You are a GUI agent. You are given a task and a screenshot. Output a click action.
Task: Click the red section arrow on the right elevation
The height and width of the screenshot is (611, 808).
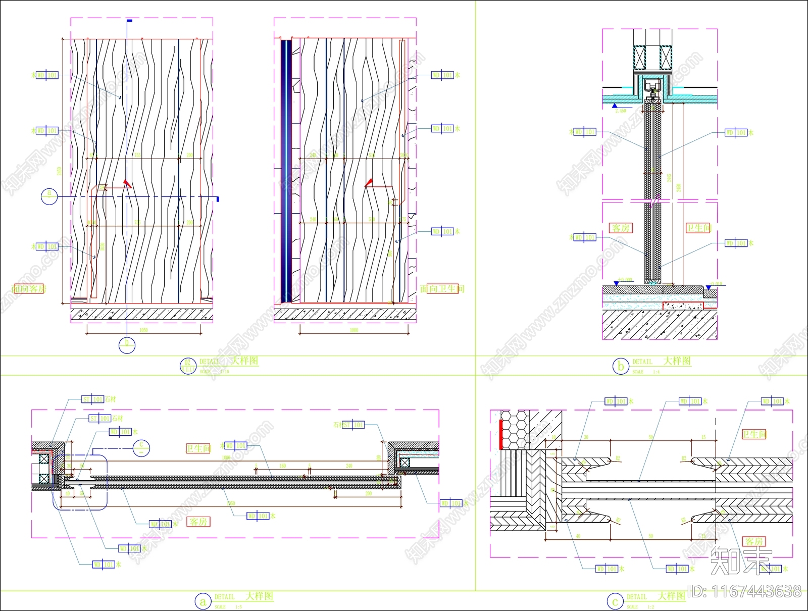click(x=369, y=182)
